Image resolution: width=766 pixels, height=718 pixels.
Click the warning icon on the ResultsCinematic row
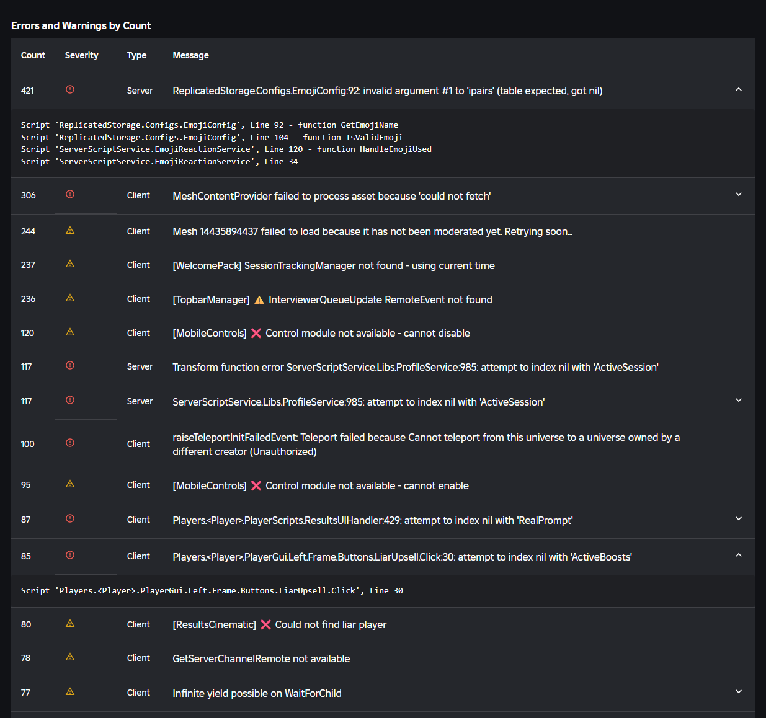pyautogui.click(x=70, y=624)
